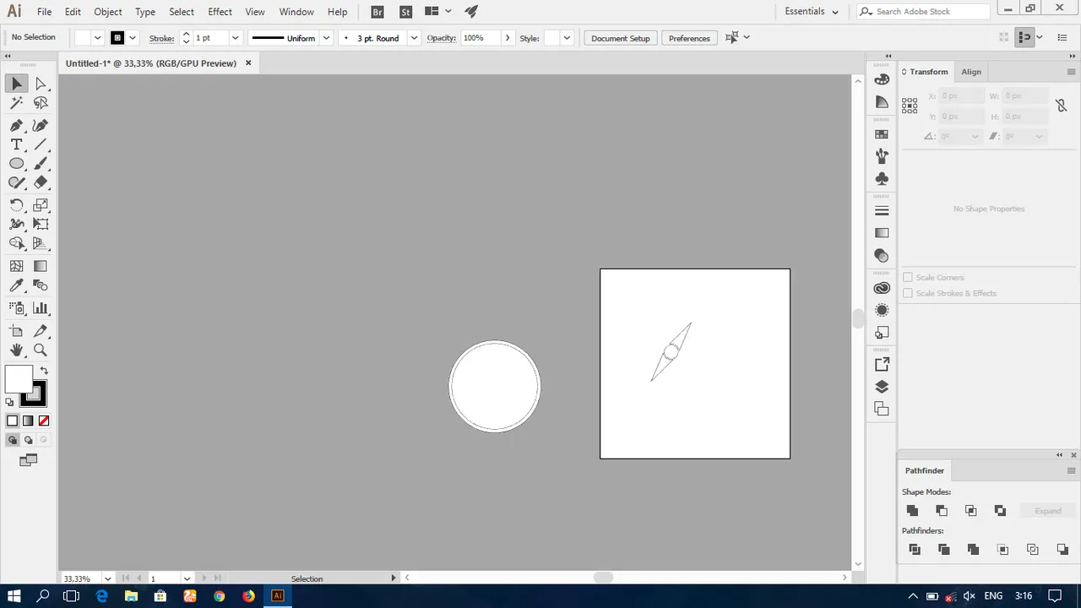The height and width of the screenshot is (608, 1081).
Task: Click the Preferences button
Action: 689,38
